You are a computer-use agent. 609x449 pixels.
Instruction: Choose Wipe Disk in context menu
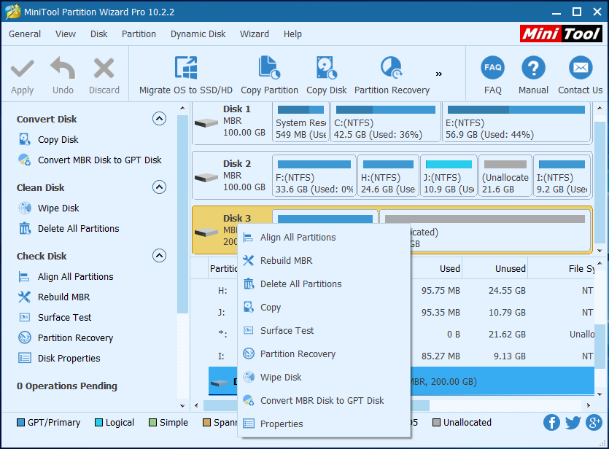point(324,378)
